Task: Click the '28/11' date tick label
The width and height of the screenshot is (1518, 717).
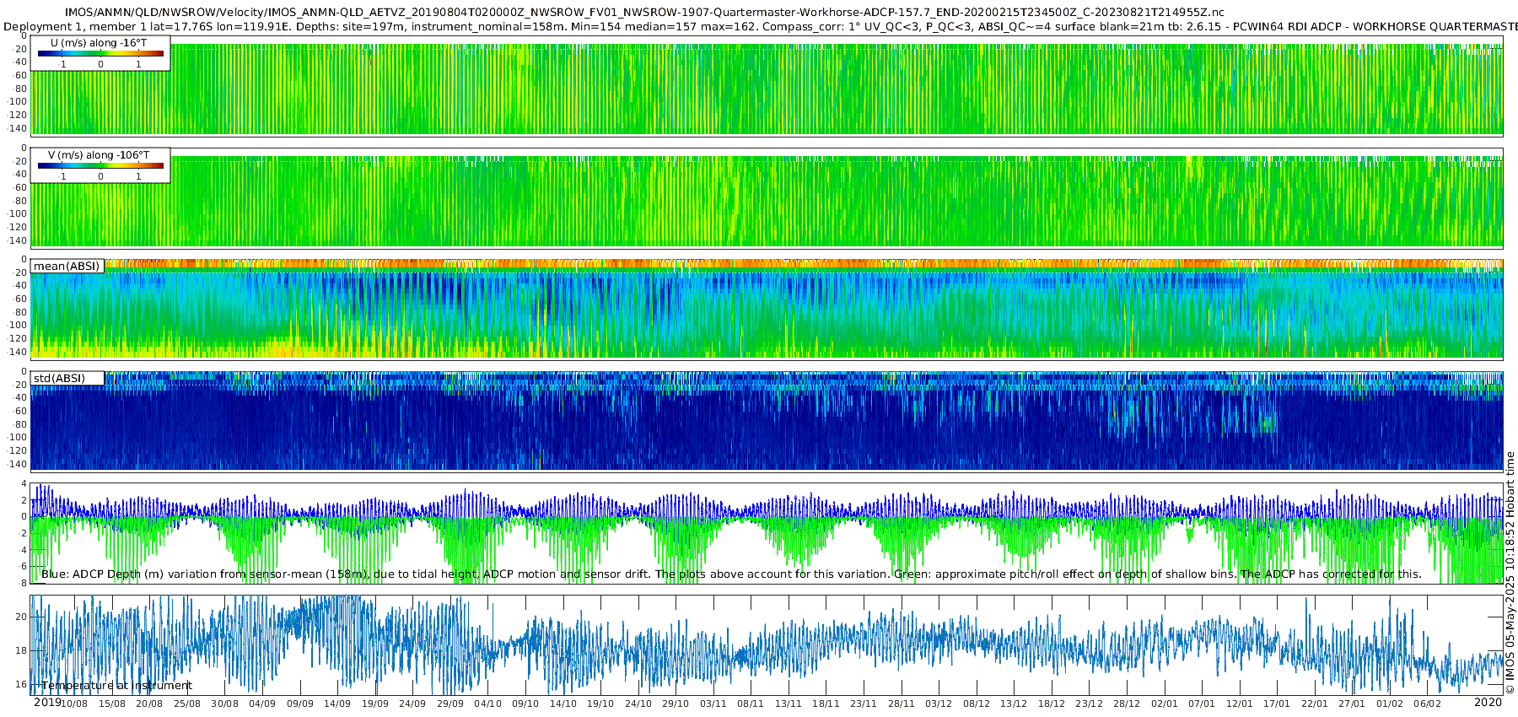Action: coord(901,704)
